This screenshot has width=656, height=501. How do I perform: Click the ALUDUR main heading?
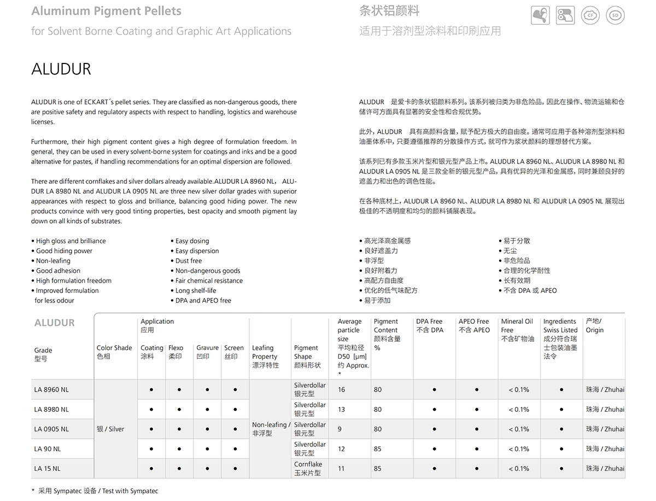click(61, 69)
